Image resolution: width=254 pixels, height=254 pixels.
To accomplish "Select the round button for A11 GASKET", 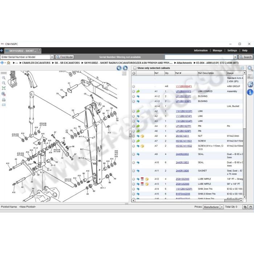I will (x=134, y=171).
